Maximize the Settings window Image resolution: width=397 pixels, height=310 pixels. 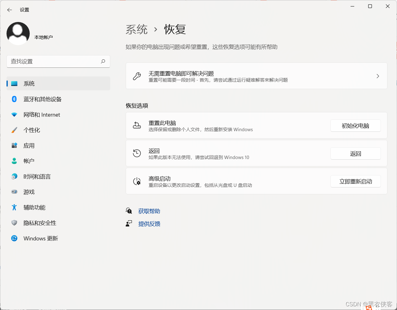coord(370,6)
